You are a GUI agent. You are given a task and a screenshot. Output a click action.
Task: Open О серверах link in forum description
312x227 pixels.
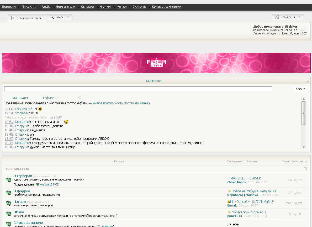coord(106,226)
